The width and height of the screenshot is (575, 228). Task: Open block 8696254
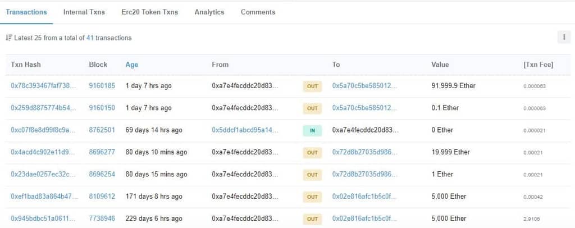coord(102,174)
